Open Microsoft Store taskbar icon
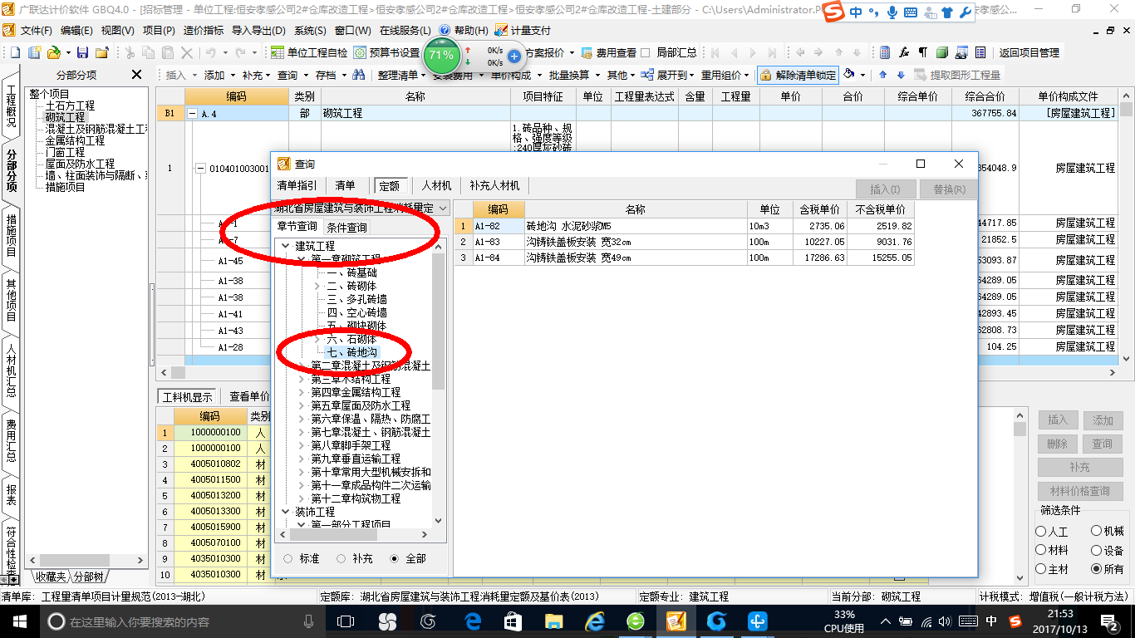Viewport: 1135px width, 638px height. click(x=512, y=621)
